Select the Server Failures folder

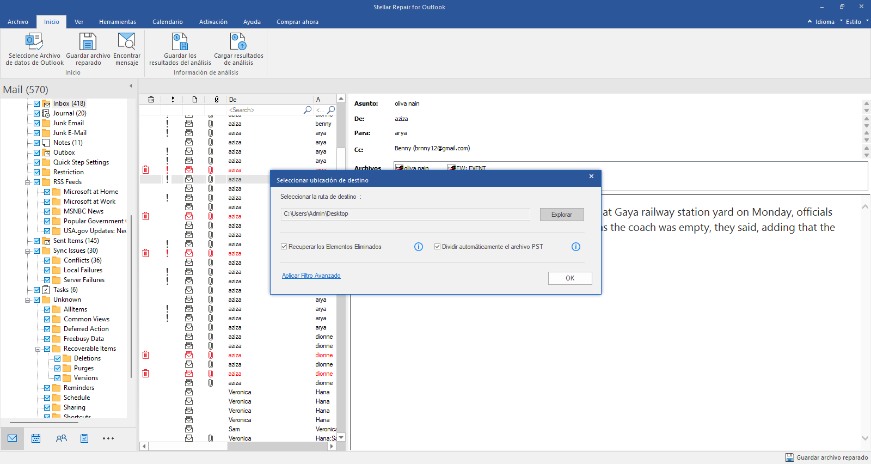pos(84,280)
